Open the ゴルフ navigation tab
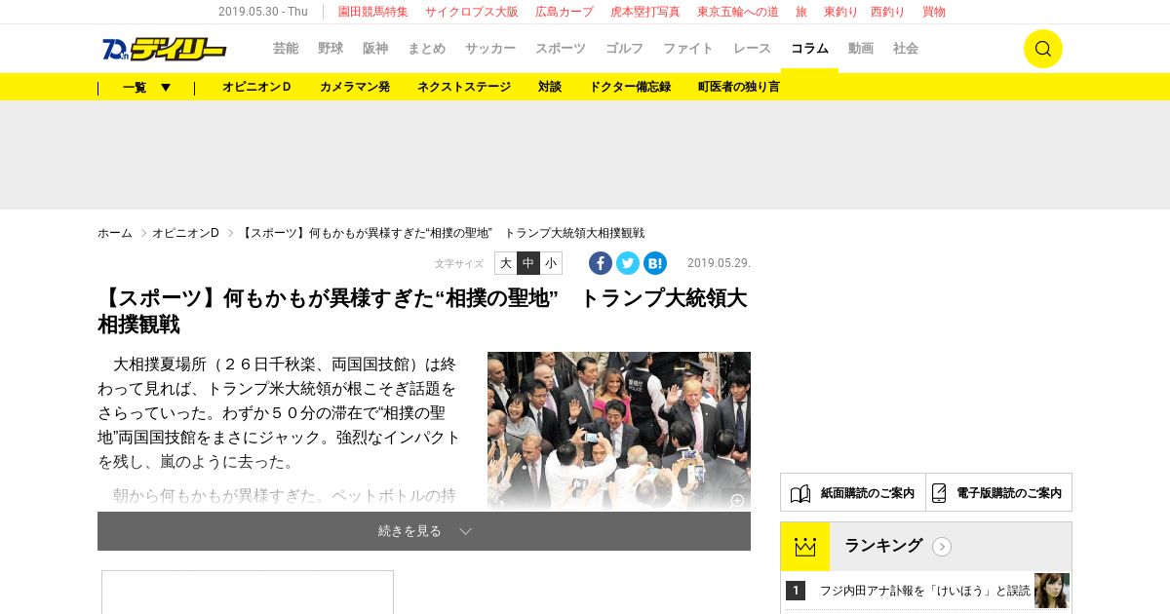Image resolution: width=1170 pixels, height=614 pixels. click(x=624, y=49)
